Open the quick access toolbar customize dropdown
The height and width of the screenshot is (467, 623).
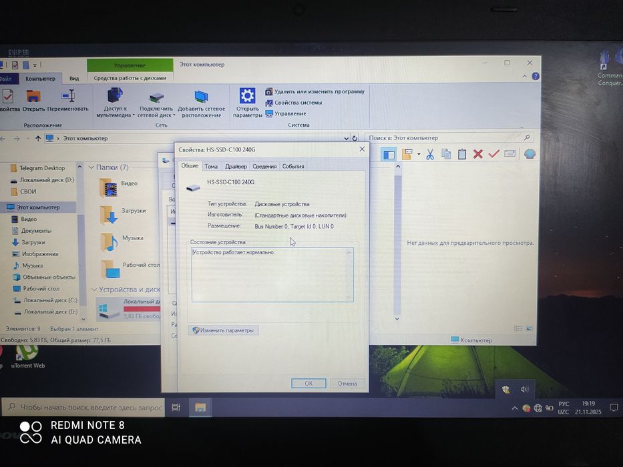point(35,65)
